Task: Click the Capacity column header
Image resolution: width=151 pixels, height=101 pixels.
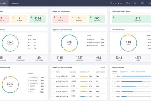Action: [73, 72]
